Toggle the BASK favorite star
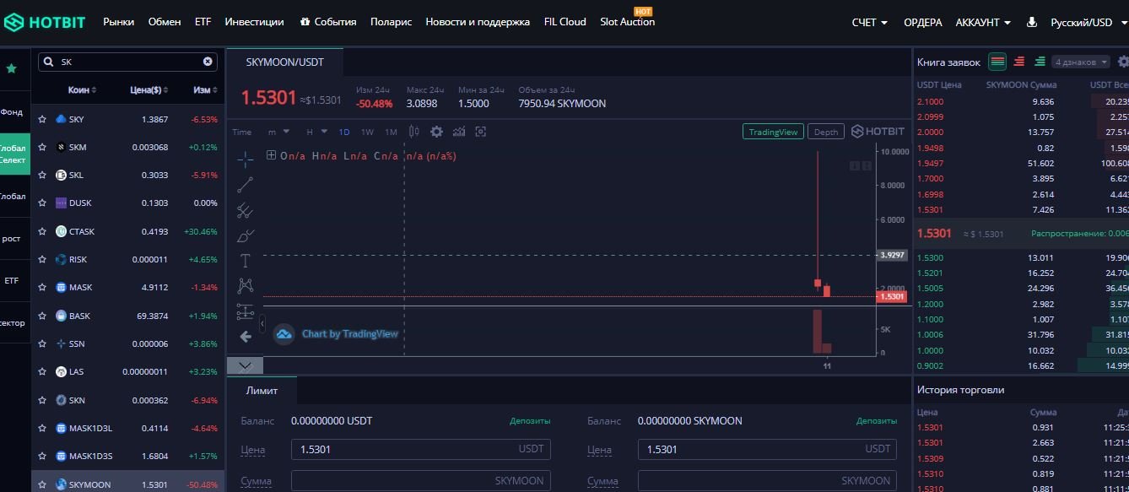The width and height of the screenshot is (1129, 492). coord(42,316)
